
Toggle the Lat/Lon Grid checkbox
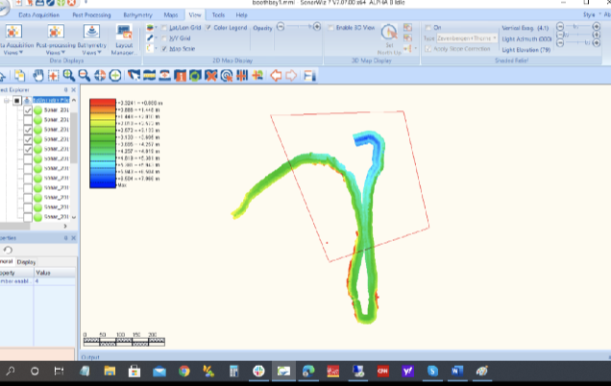tap(163, 28)
